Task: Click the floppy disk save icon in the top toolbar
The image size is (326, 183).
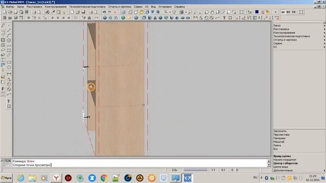Action: coord(83,12)
